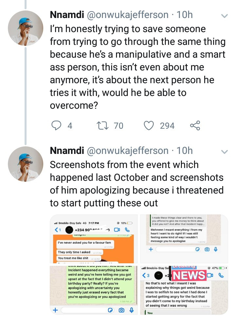Image resolution: width=236 pixels, height=316 pixels.
Task: Tap the phone call icon in top-left screenshot
Action: 127,230
